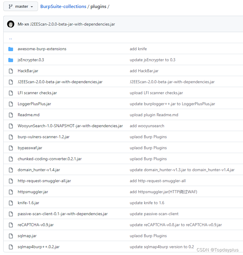
Task: Open reCAPTCHA-v0.9.jar file
Action: pyautogui.click(x=36, y=225)
